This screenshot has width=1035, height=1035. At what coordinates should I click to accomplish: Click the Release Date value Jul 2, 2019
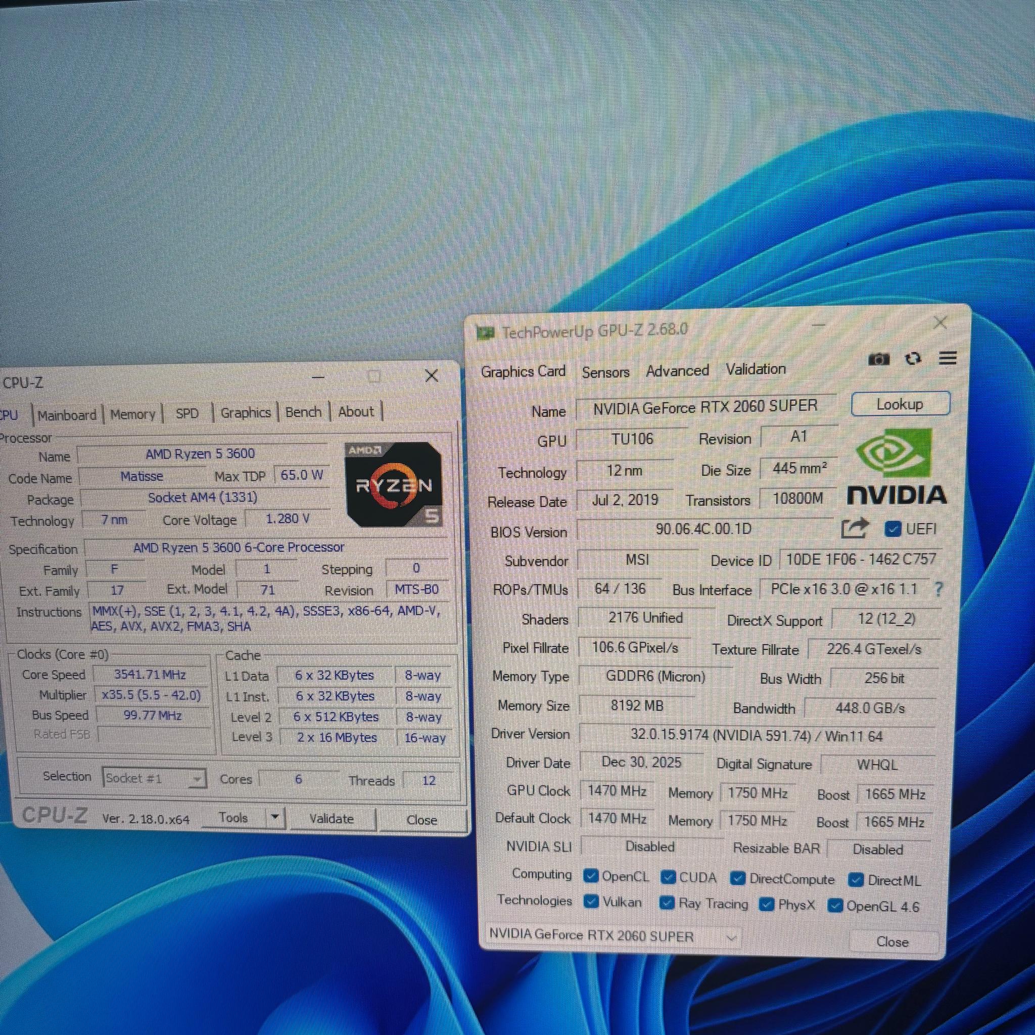click(x=625, y=500)
